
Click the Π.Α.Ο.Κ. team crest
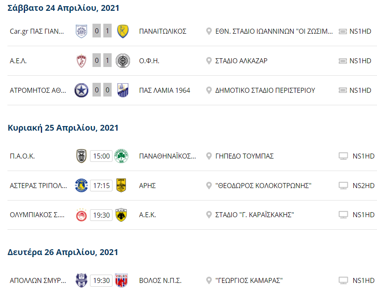click(x=81, y=156)
